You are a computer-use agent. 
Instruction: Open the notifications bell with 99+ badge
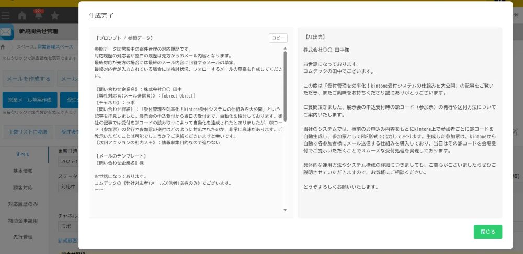pos(38,16)
